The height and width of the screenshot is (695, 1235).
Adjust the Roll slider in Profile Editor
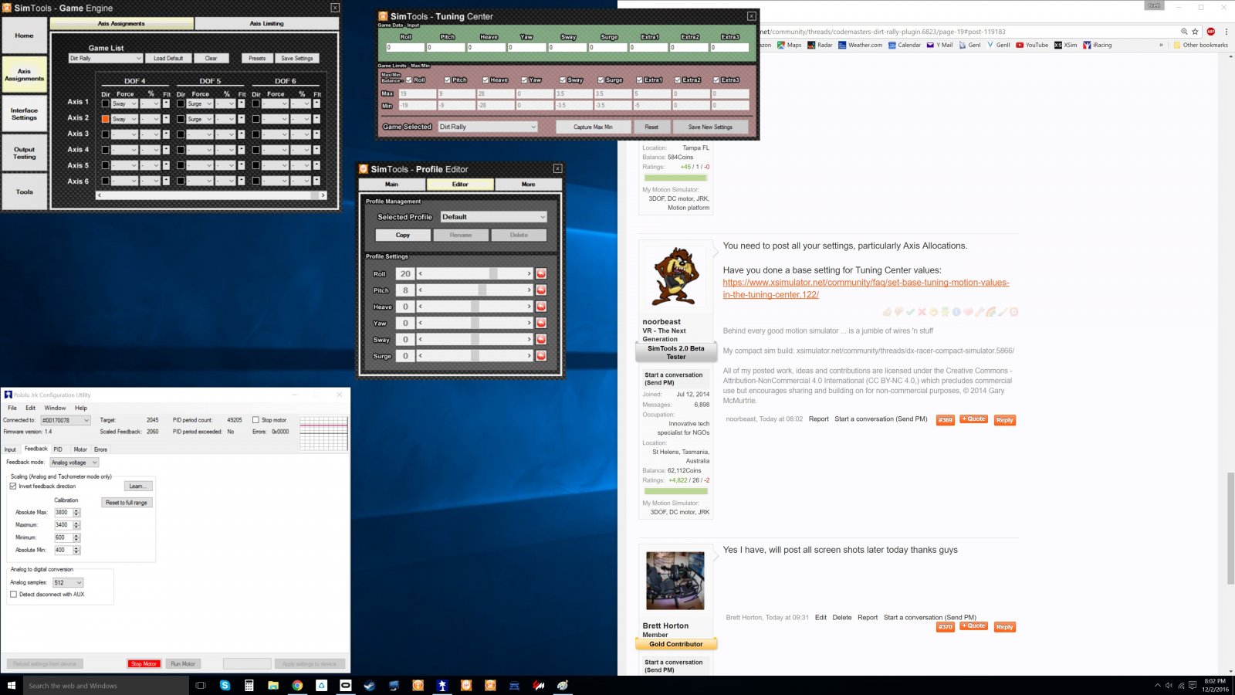tap(475, 273)
